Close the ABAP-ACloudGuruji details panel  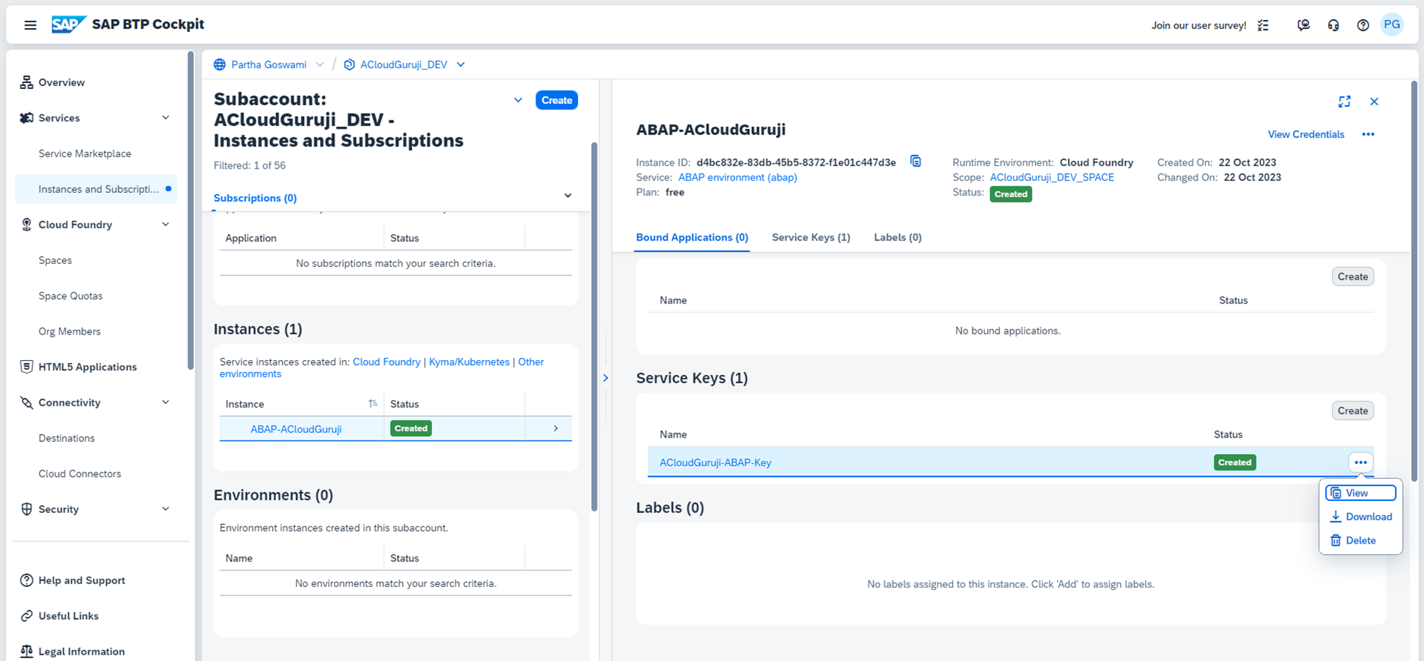1374,102
